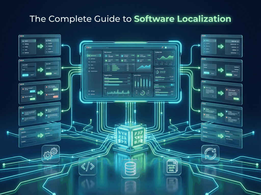261x195 pixels.
Task: Switch to the second tab in bottom-right dashboard card
Action: pyautogui.click(x=170, y=87)
